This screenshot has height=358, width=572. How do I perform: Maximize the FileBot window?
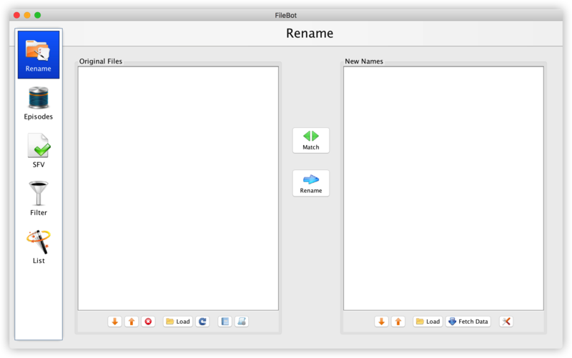pyautogui.click(x=38, y=15)
